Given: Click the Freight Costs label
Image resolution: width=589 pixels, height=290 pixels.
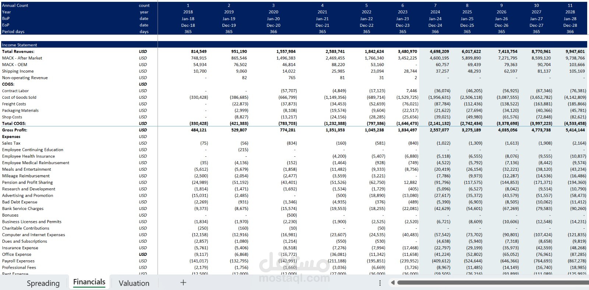Looking at the screenshot, I should click(14, 104).
